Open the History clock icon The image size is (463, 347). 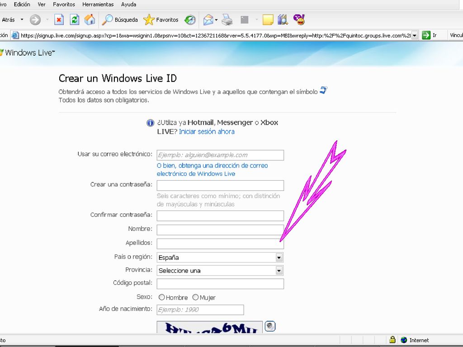(190, 20)
